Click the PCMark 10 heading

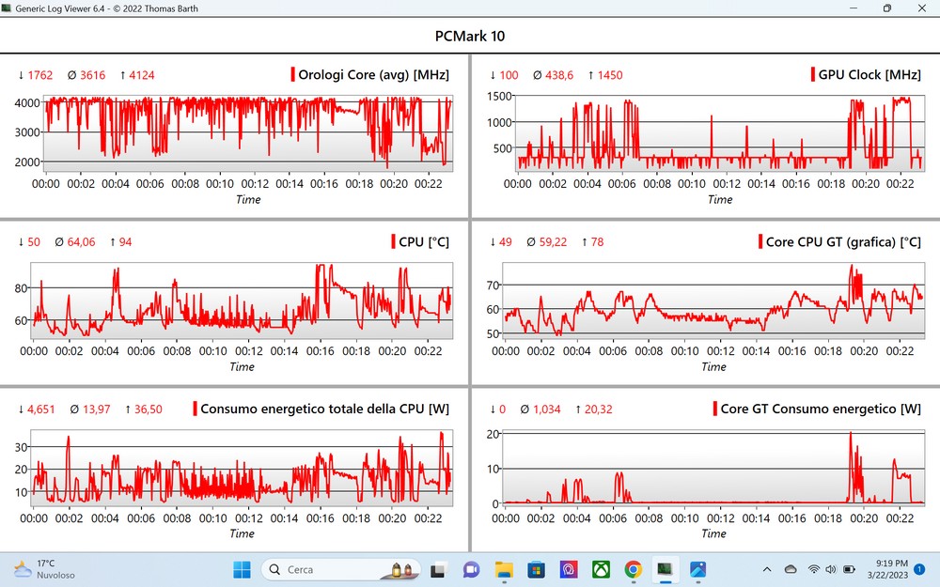pyautogui.click(x=470, y=36)
